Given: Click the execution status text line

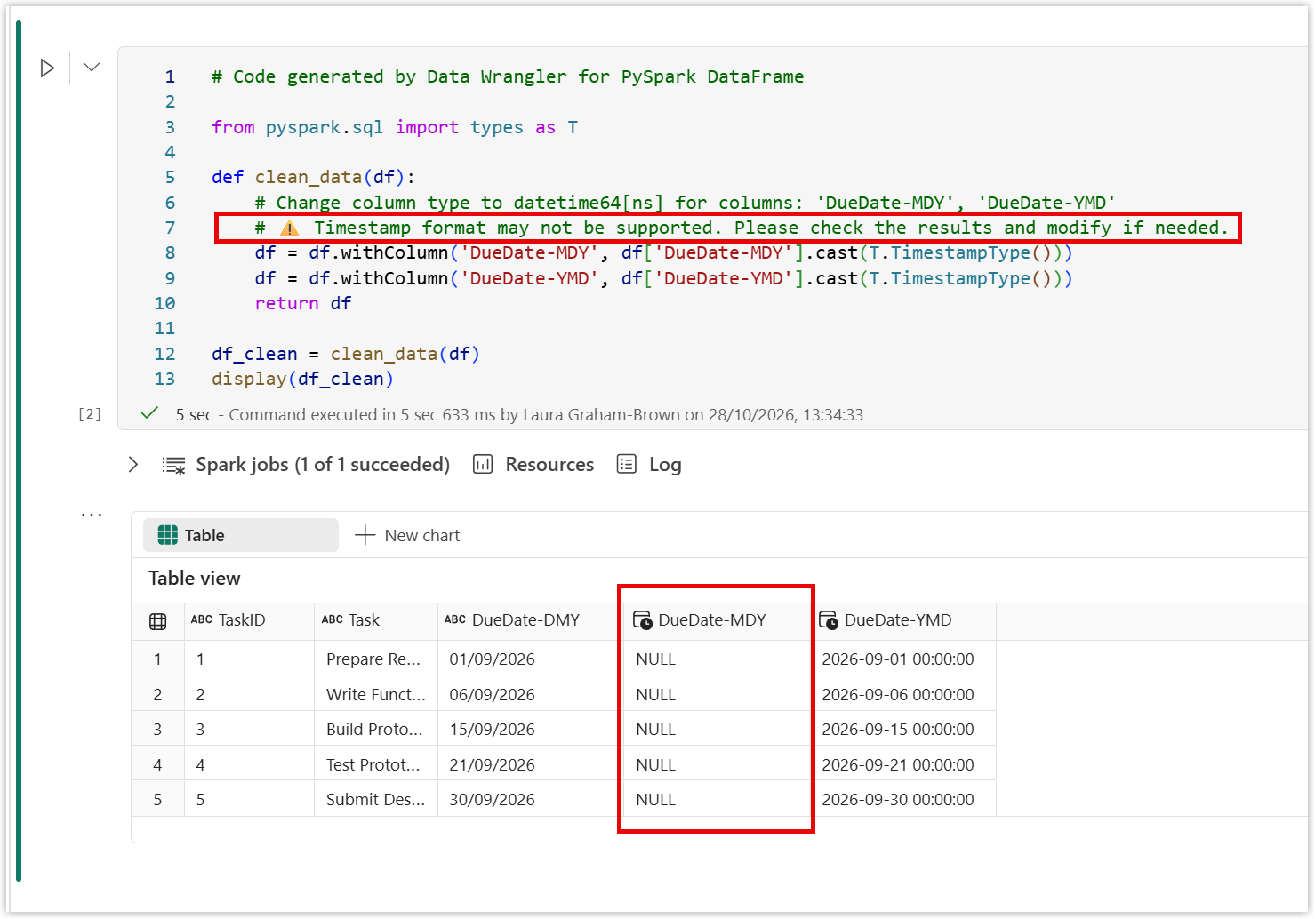Looking at the screenshot, I should click(519, 414).
